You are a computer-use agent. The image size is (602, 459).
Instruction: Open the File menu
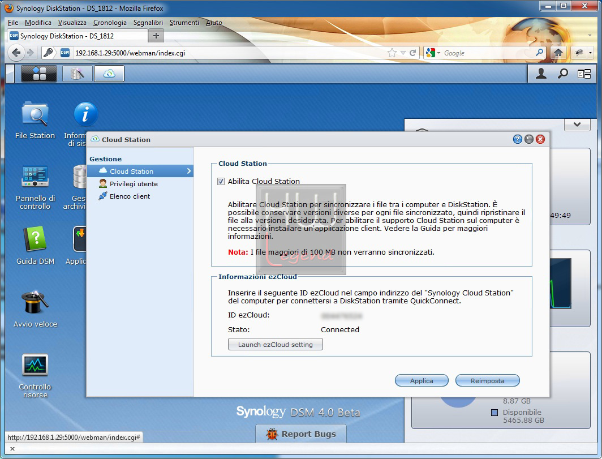tap(13, 22)
